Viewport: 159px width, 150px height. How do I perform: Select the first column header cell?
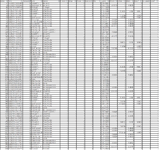[x=4, y=1]
